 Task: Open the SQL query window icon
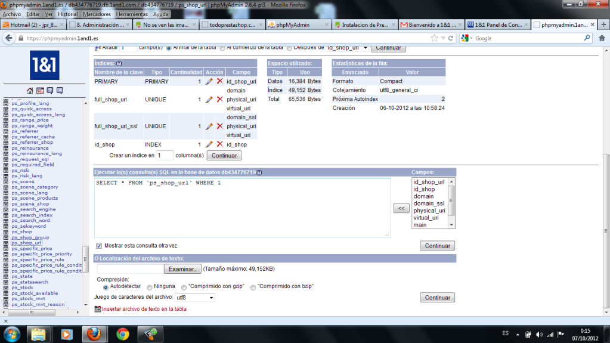tap(40, 91)
